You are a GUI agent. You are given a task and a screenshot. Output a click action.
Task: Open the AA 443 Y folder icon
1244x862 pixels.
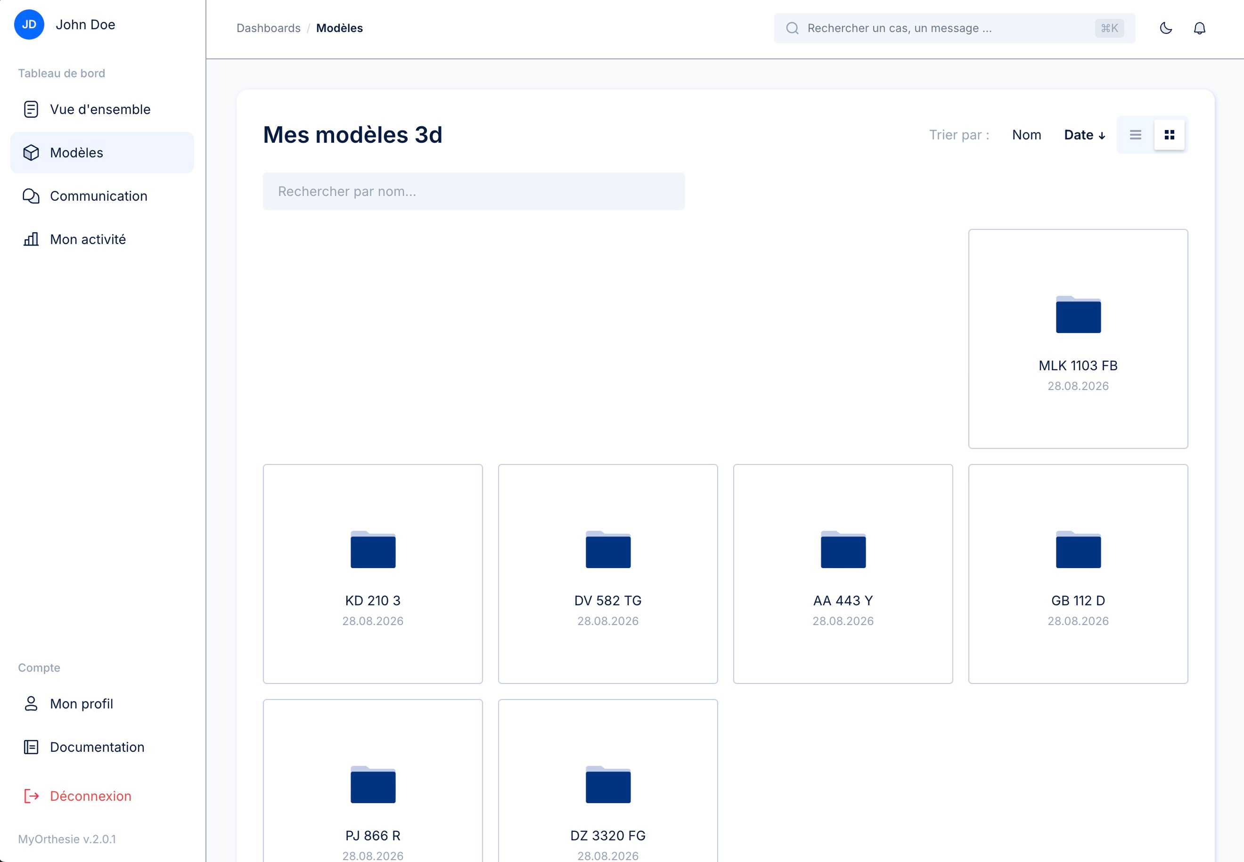tap(843, 549)
